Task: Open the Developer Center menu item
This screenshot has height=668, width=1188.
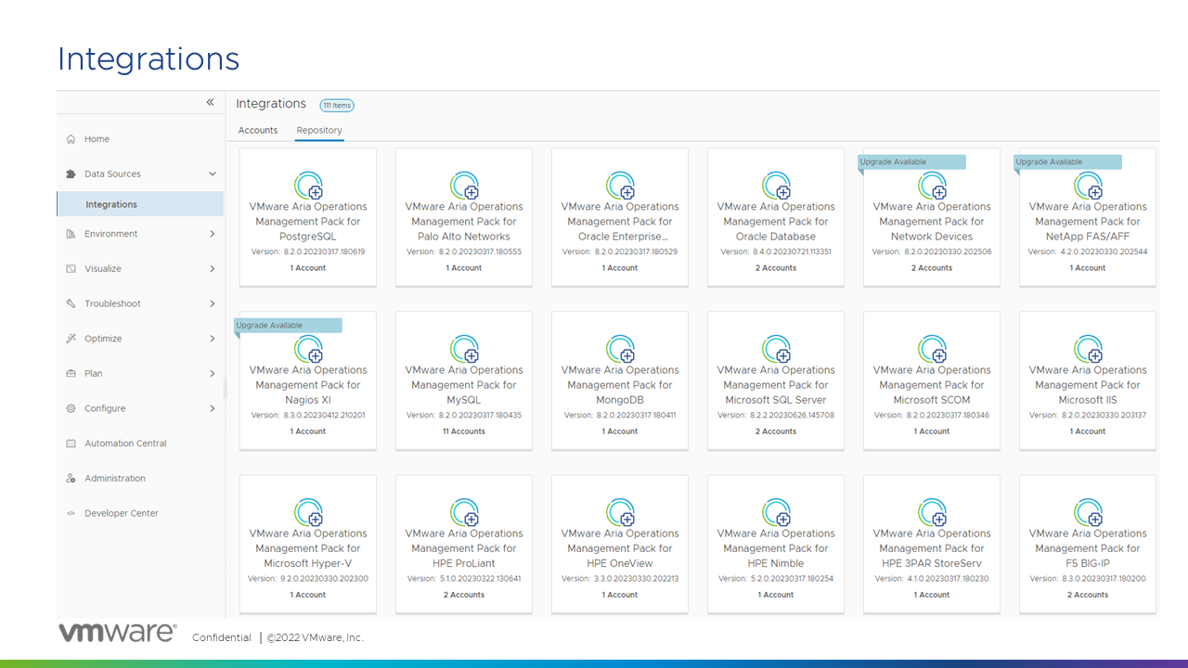Action: coord(122,513)
